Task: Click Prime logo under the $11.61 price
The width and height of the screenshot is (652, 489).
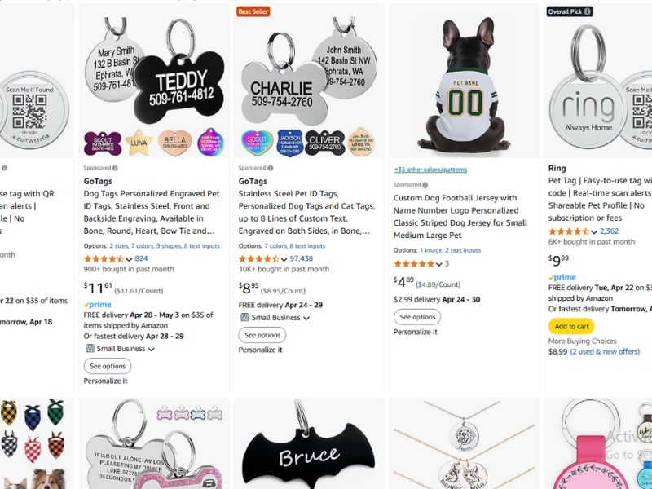Action: (98, 304)
